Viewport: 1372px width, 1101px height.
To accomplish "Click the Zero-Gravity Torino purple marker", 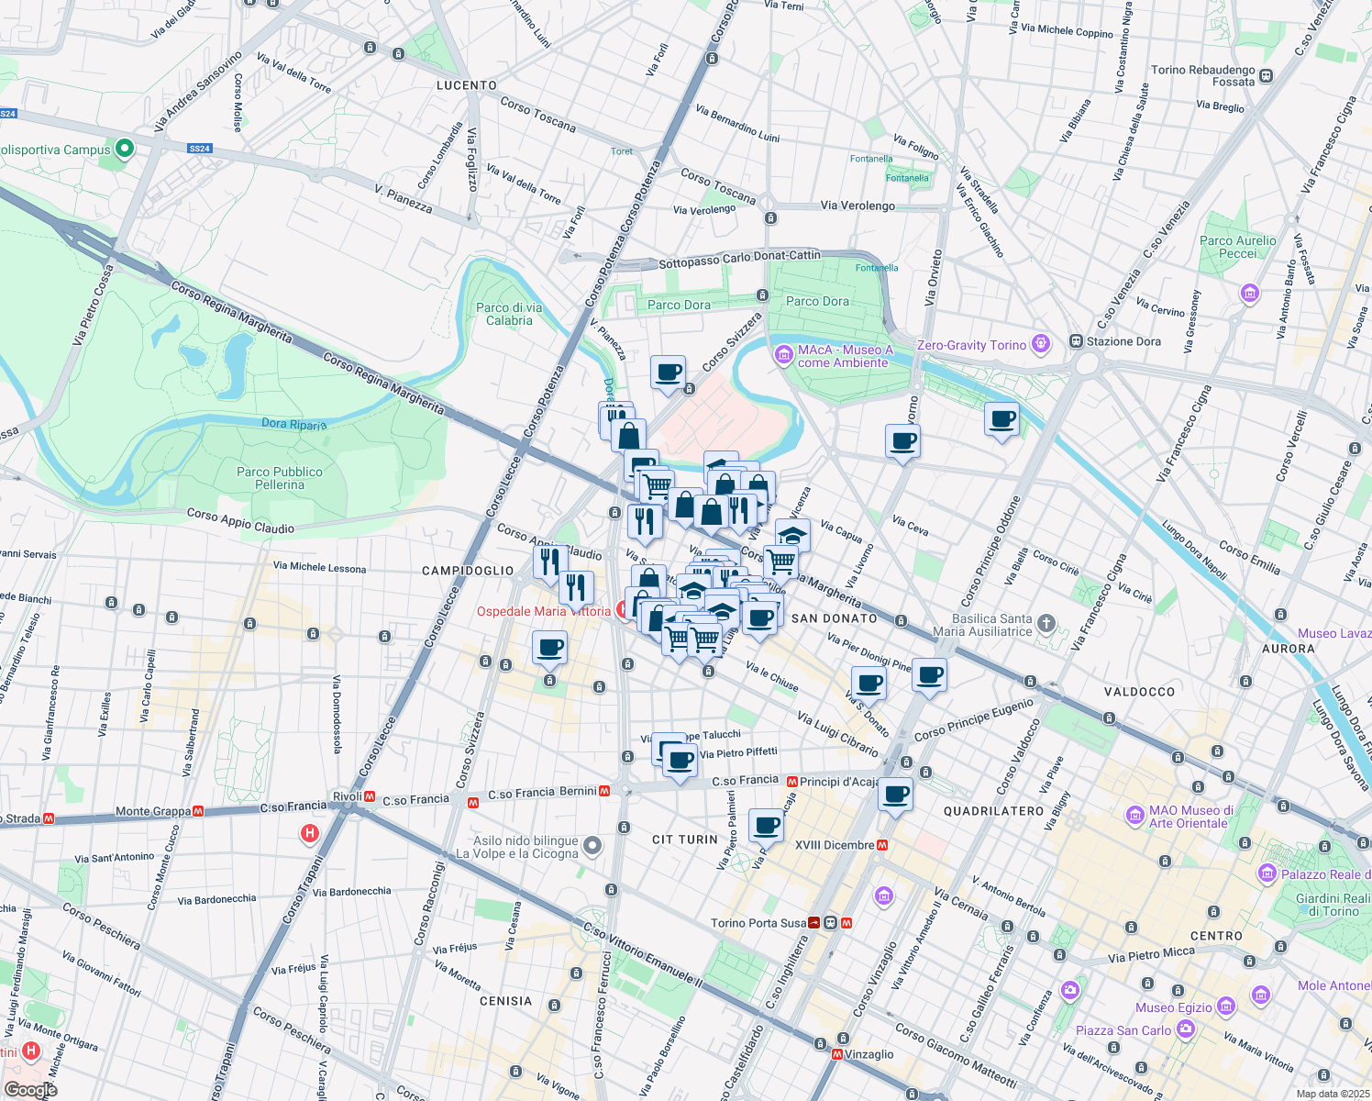I will [x=1040, y=344].
